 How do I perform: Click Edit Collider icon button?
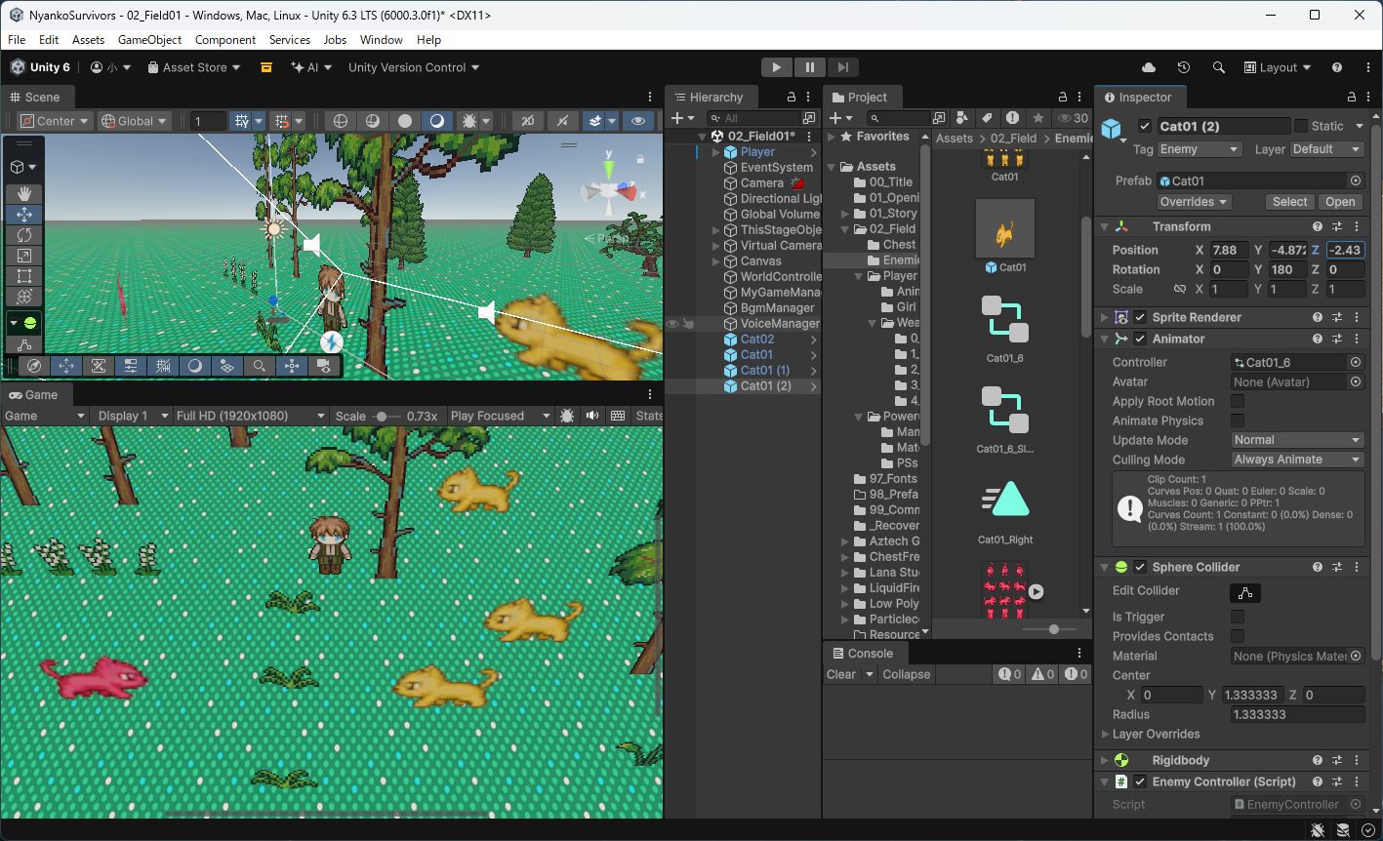(1244, 592)
